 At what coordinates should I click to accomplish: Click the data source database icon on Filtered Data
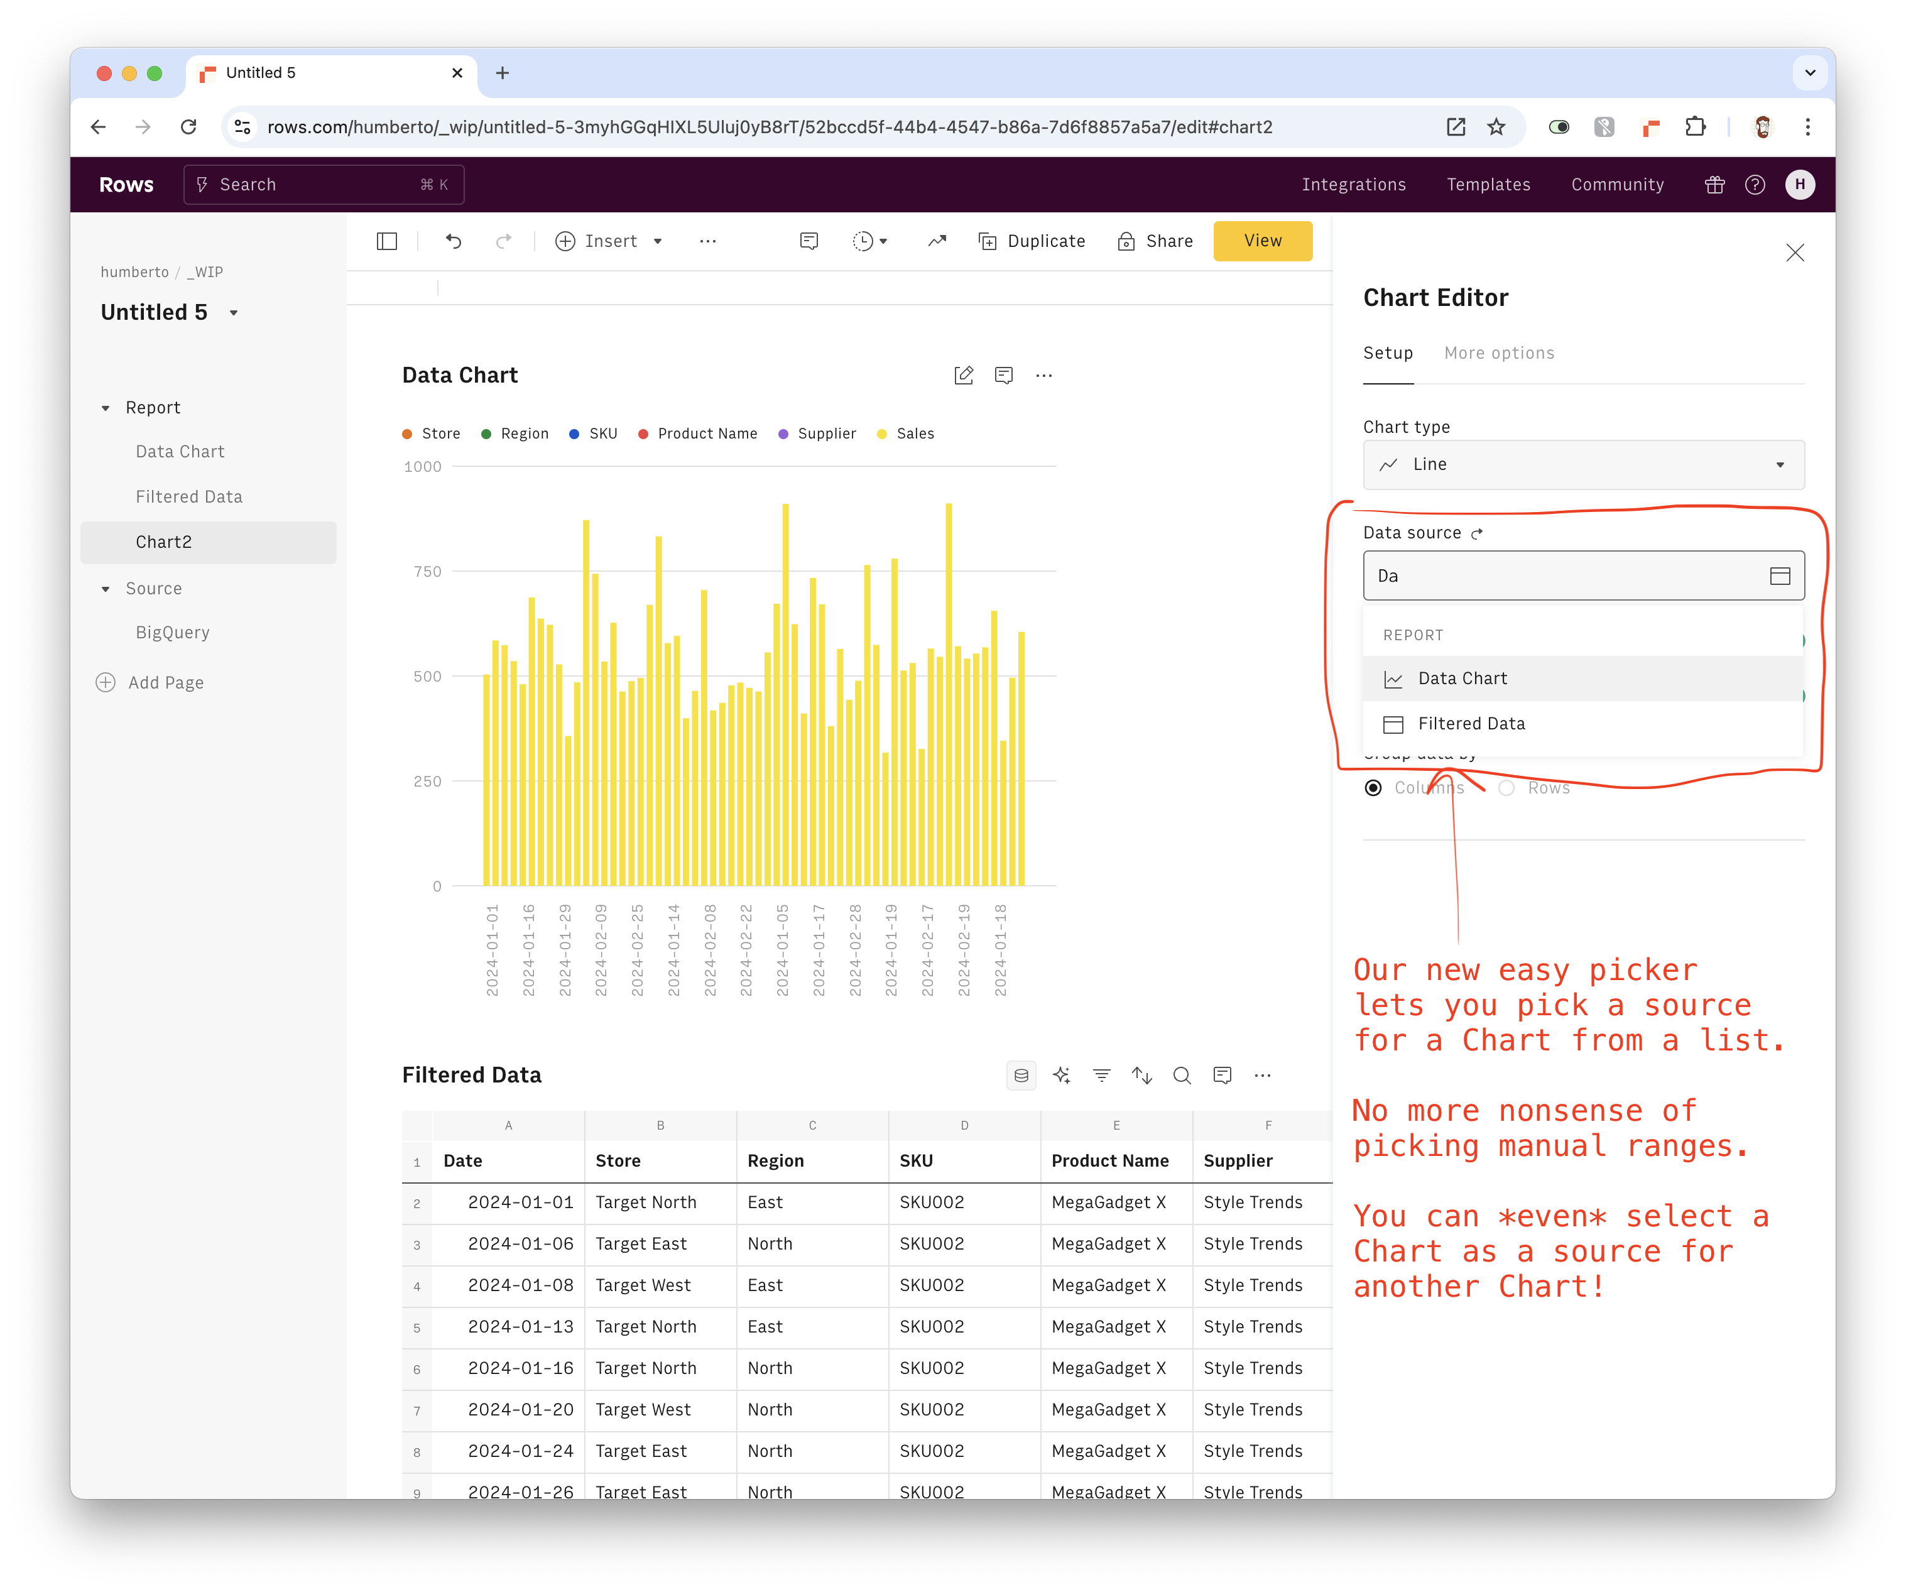point(1021,1075)
